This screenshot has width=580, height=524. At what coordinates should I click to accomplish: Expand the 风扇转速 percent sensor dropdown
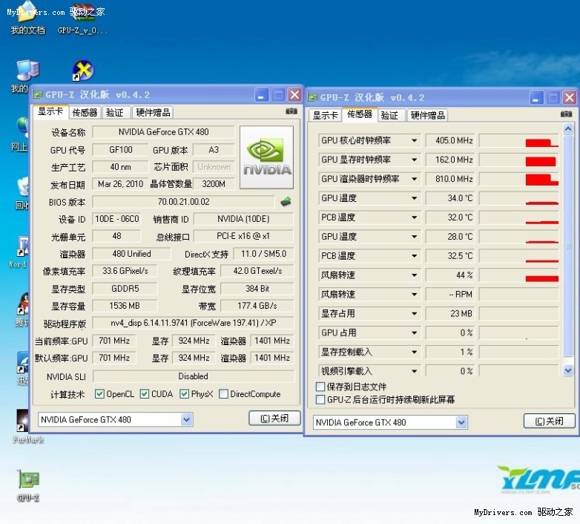(414, 275)
